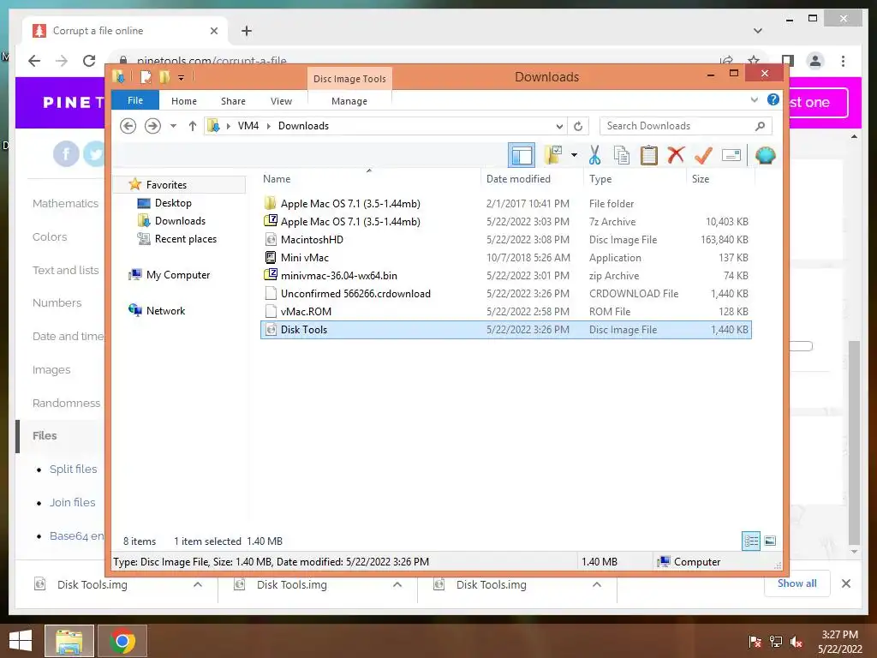The height and width of the screenshot is (658, 877).
Task: Open recent locations dropdown arrow
Action: pyautogui.click(x=173, y=126)
